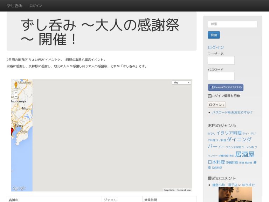
Task: Click the Facebook icon login button
Action: coord(226,87)
